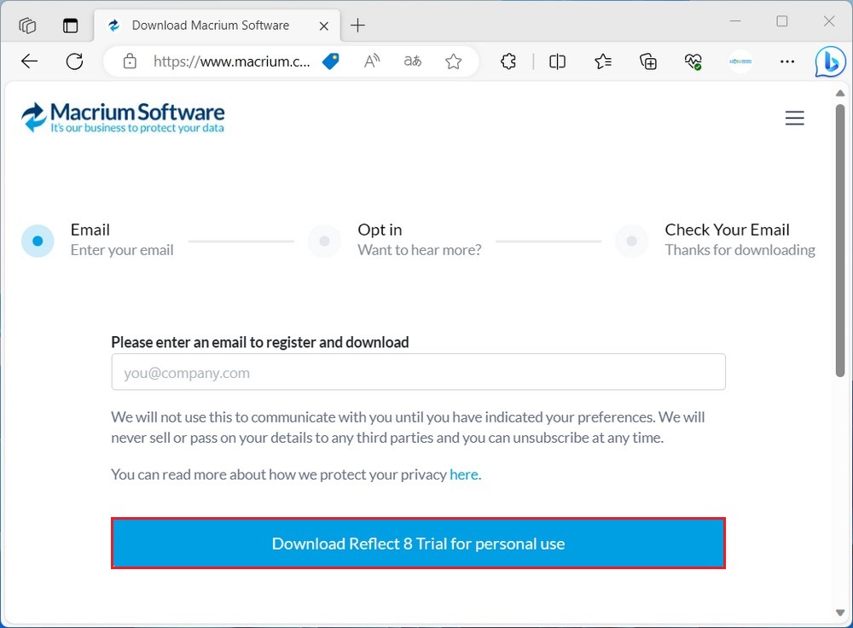Click 'Please enter an email to register' label
Screen dimensions: 853x628
pos(260,342)
